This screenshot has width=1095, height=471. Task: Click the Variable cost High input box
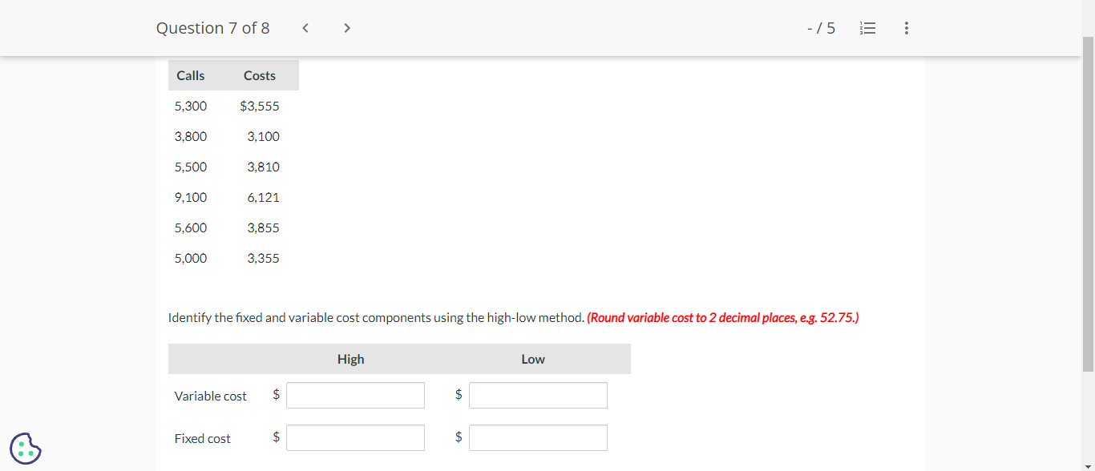(355, 394)
